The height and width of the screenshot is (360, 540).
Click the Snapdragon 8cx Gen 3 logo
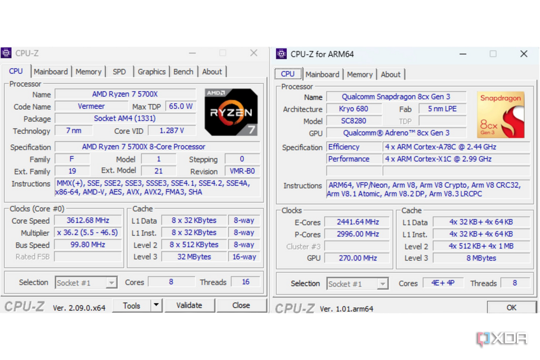(501, 114)
